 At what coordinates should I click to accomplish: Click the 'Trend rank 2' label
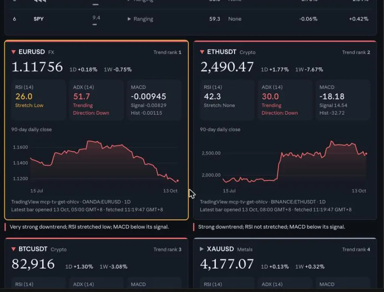(x=356, y=52)
